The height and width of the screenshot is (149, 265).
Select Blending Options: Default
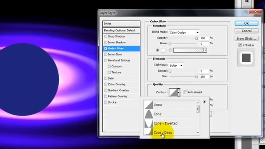coord(121,30)
